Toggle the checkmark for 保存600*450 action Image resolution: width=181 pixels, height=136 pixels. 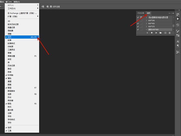point(138,30)
